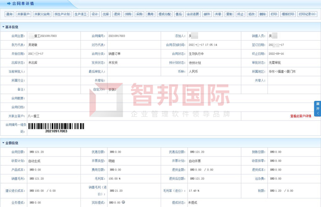Screen dimensions: 321x207
Task: Click the 待预计划 status value
Action: [x=195, y=63]
